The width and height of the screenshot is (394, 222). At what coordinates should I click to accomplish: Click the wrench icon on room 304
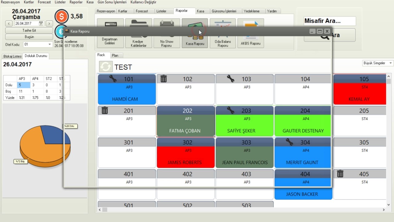point(289,142)
